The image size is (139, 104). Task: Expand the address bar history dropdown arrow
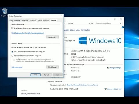click(x=89, y=23)
